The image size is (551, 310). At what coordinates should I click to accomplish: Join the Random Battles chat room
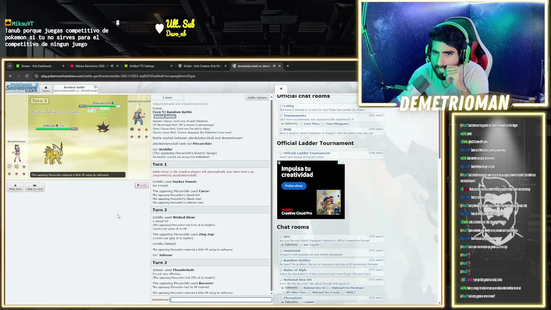pyautogui.click(x=331, y=262)
